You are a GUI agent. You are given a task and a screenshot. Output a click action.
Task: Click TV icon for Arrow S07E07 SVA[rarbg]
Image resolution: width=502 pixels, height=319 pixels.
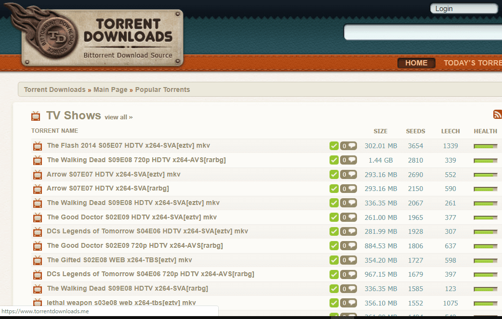(38, 189)
